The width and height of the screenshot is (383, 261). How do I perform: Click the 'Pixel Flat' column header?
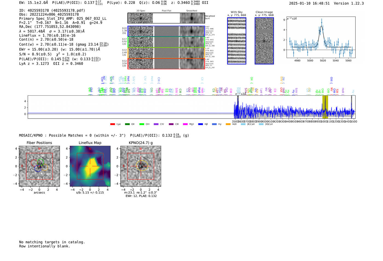click(166, 11)
